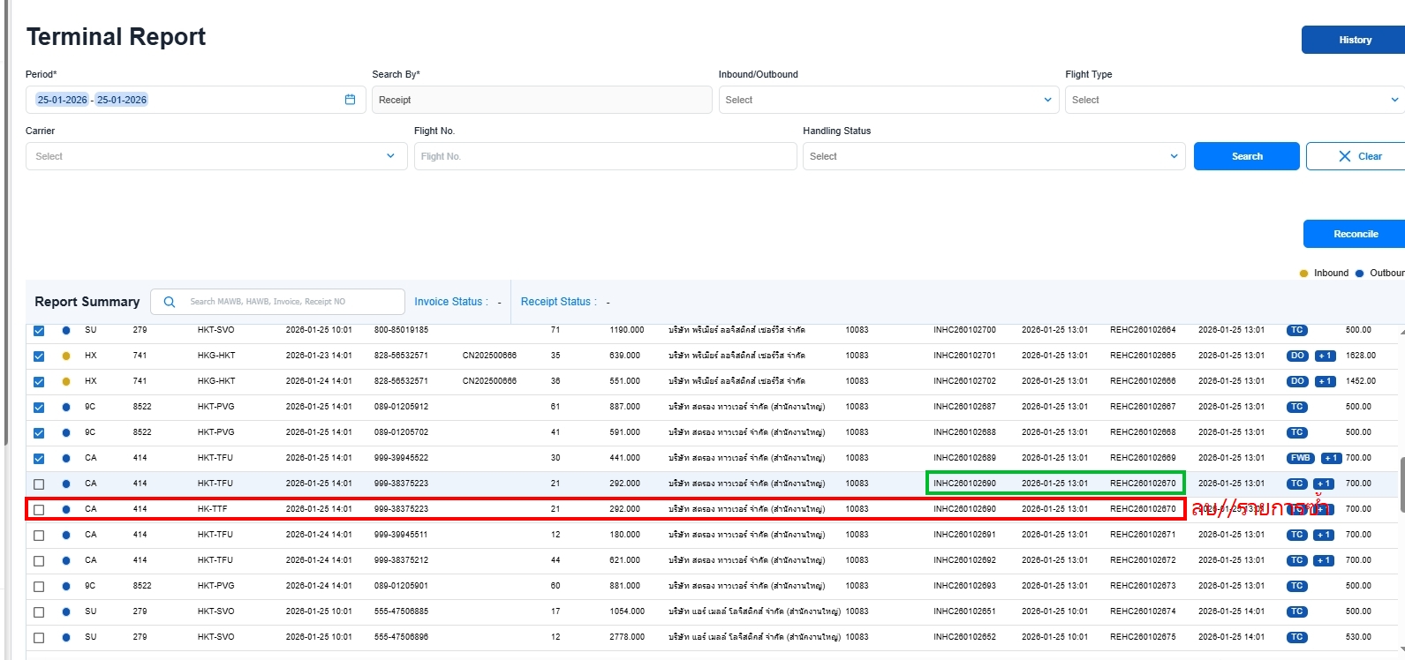The width and height of the screenshot is (1405, 660).
Task: Open the calendar icon in Period field
Action: tap(350, 100)
